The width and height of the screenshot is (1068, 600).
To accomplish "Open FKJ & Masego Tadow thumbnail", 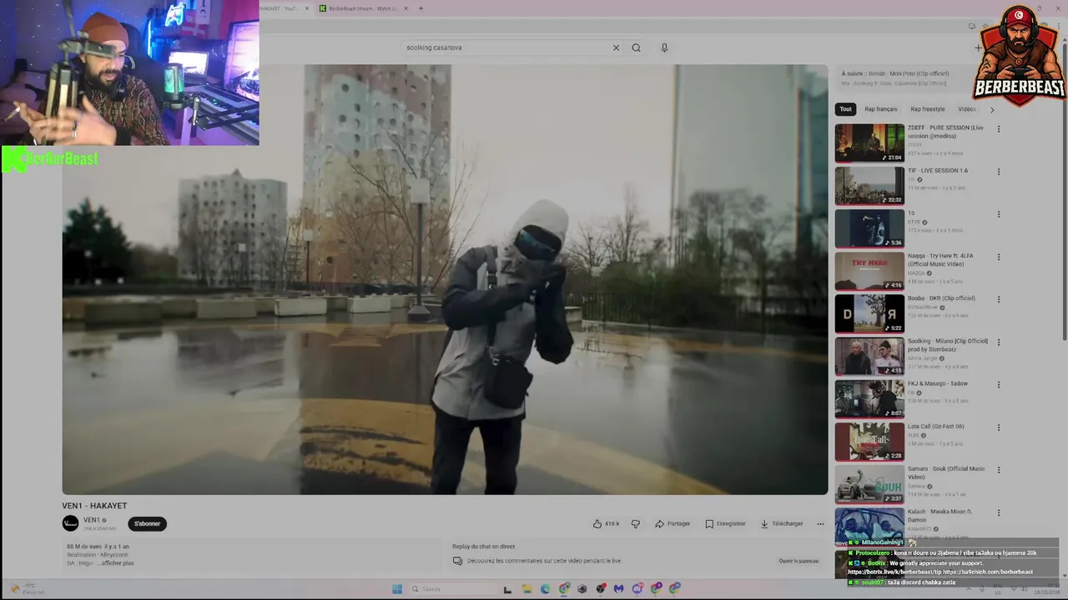I will 869,399.
